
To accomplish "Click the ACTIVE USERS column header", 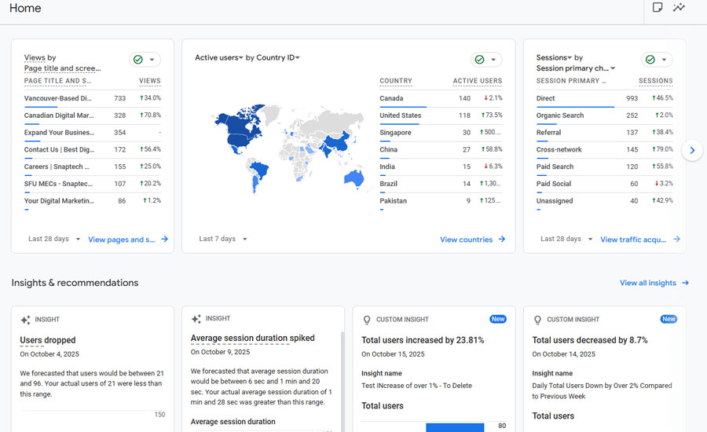I will (x=478, y=81).
